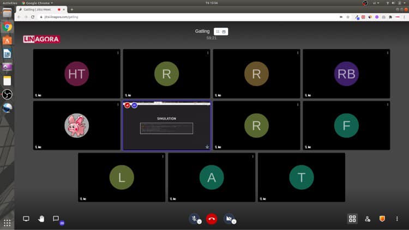Click star icon on Simulation tile
409x230 pixels.
point(207,147)
